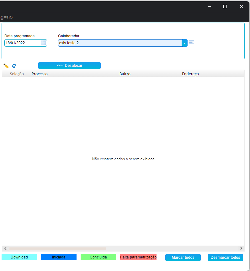Click the Marcar todos button
The image size is (250, 271).
pyautogui.click(x=183, y=258)
